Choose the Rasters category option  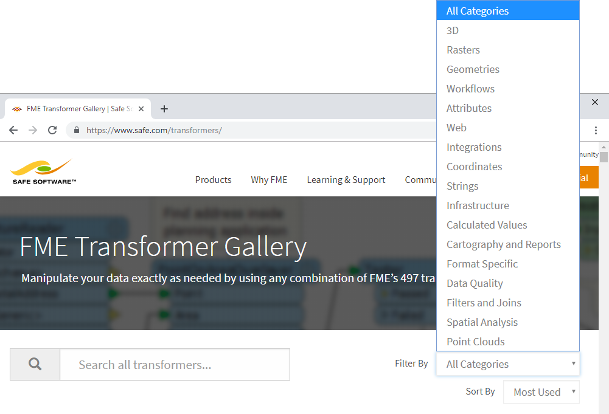[x=508, y=50]
